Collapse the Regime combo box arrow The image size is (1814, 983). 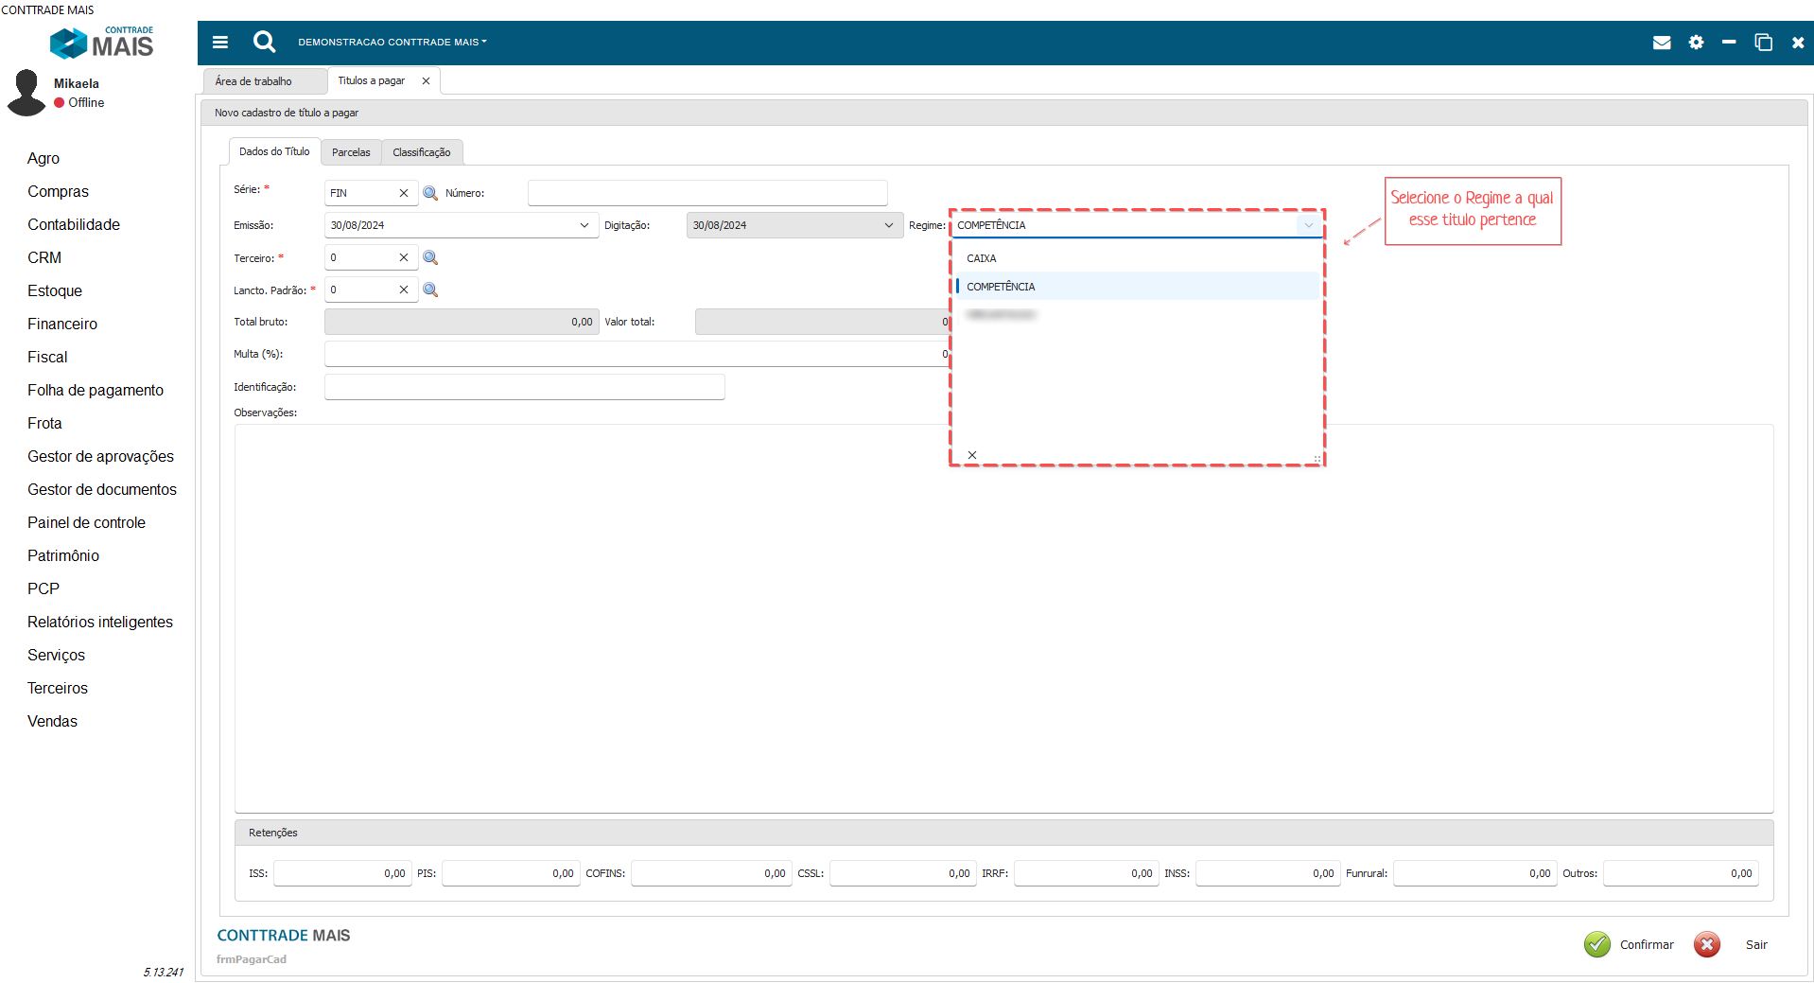coord(1308,225)
